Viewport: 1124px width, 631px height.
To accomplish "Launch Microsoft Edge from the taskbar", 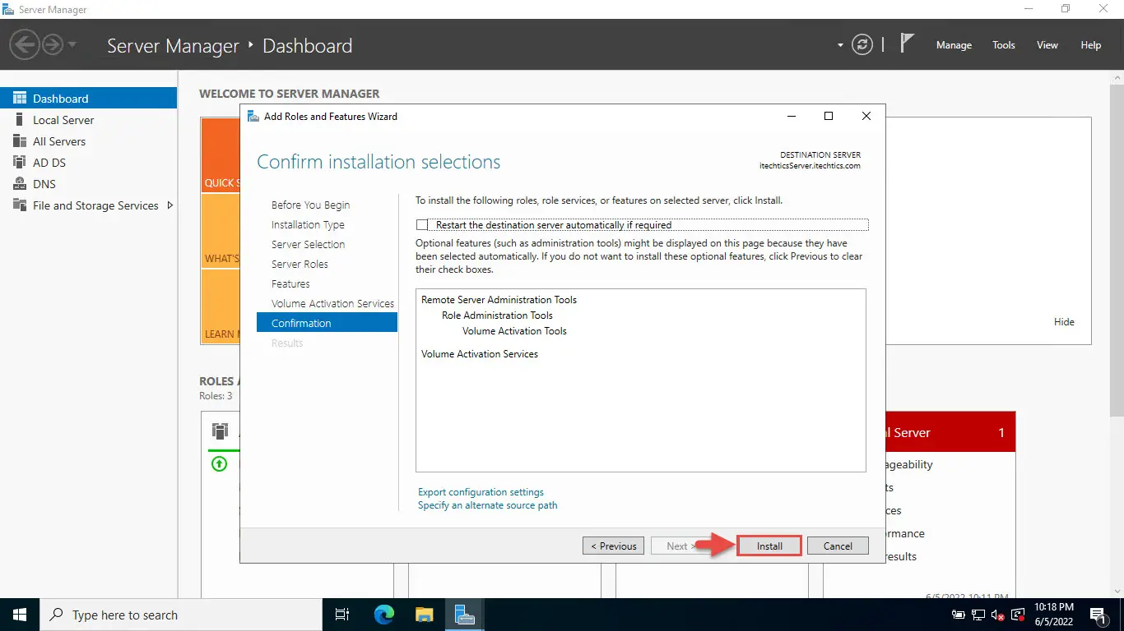I will pos(384,615).
